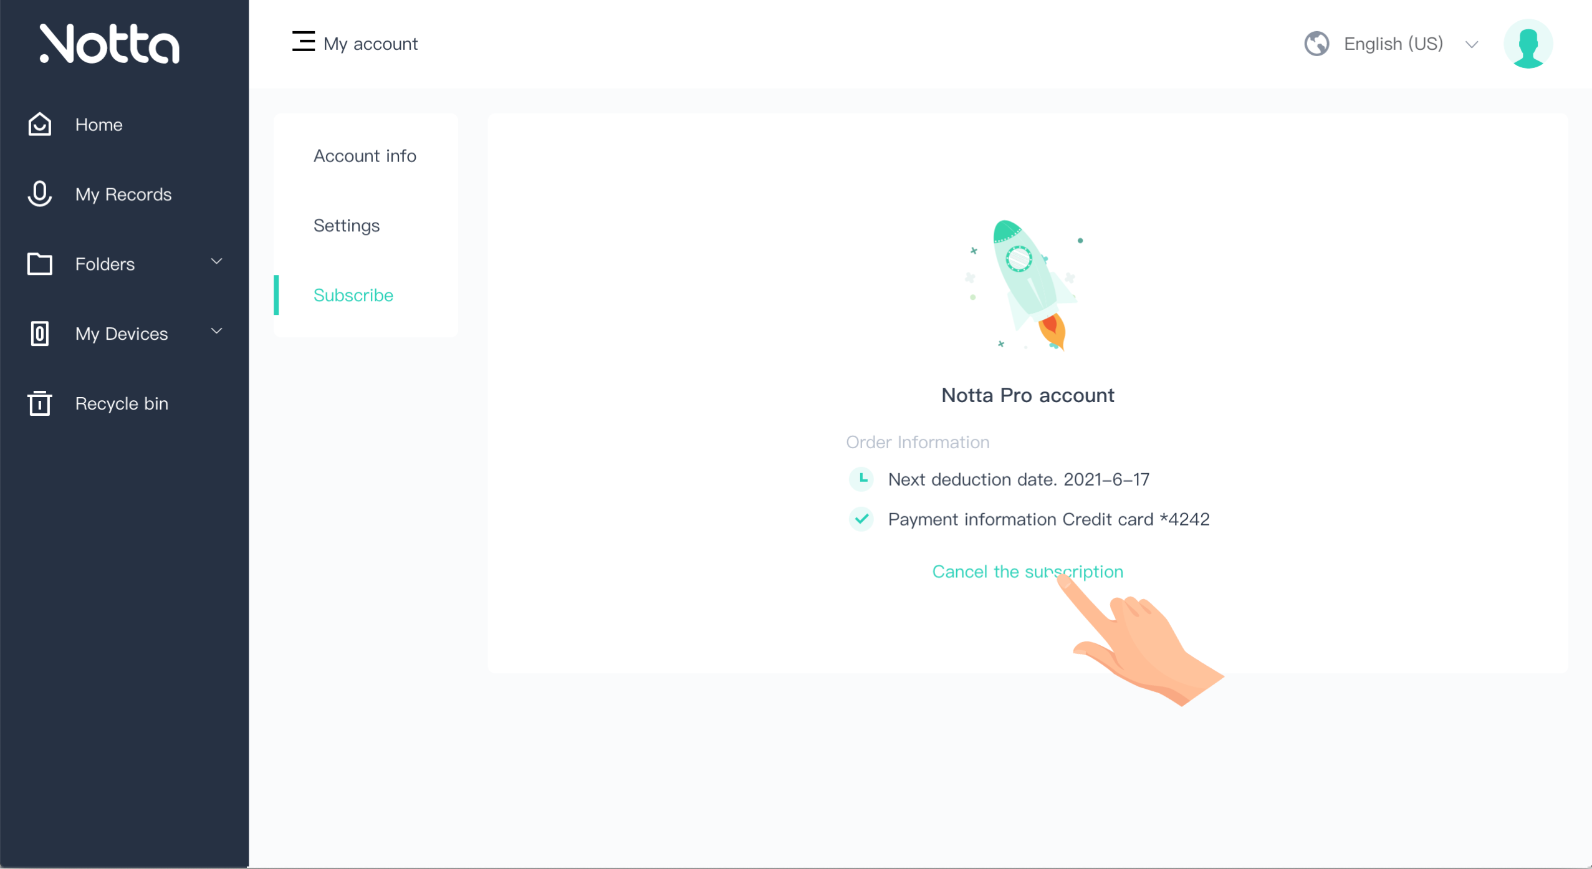This screenshot has height=869, width=1592.
Task: Switch to the Settings tab
Action: (x=347, y=226)
